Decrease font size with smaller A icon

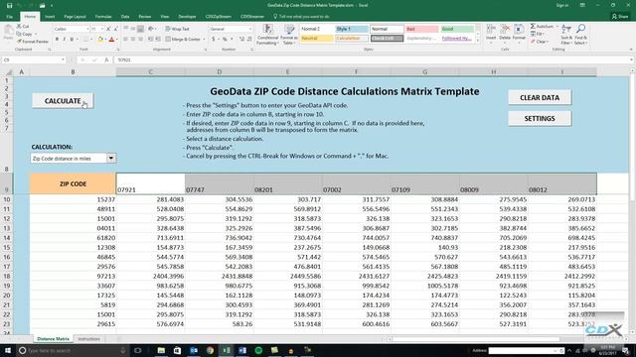click(x=115, y=29)
